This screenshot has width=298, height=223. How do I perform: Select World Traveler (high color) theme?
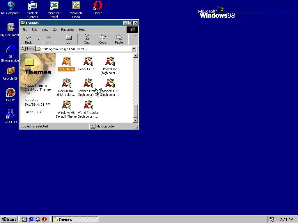coord(88,109)
